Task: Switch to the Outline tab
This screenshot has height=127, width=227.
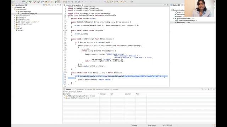Action: coord(175,5)
